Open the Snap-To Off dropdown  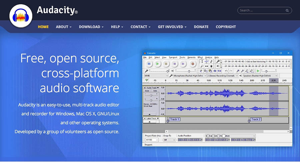[x=169, y=140]
